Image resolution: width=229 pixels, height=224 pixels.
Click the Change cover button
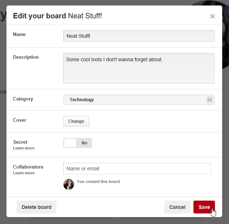pyautogui.click(x=76, y=121)
